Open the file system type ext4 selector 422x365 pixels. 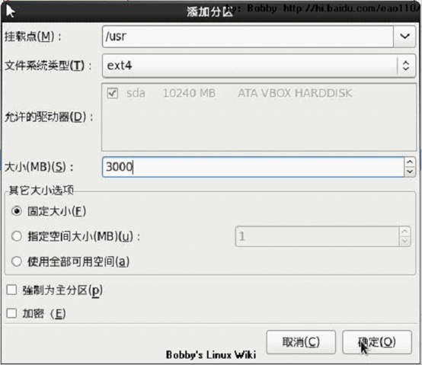[x=259, y=66]
